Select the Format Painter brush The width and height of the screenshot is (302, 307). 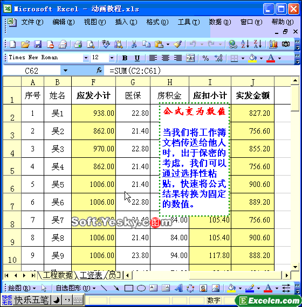178,44
